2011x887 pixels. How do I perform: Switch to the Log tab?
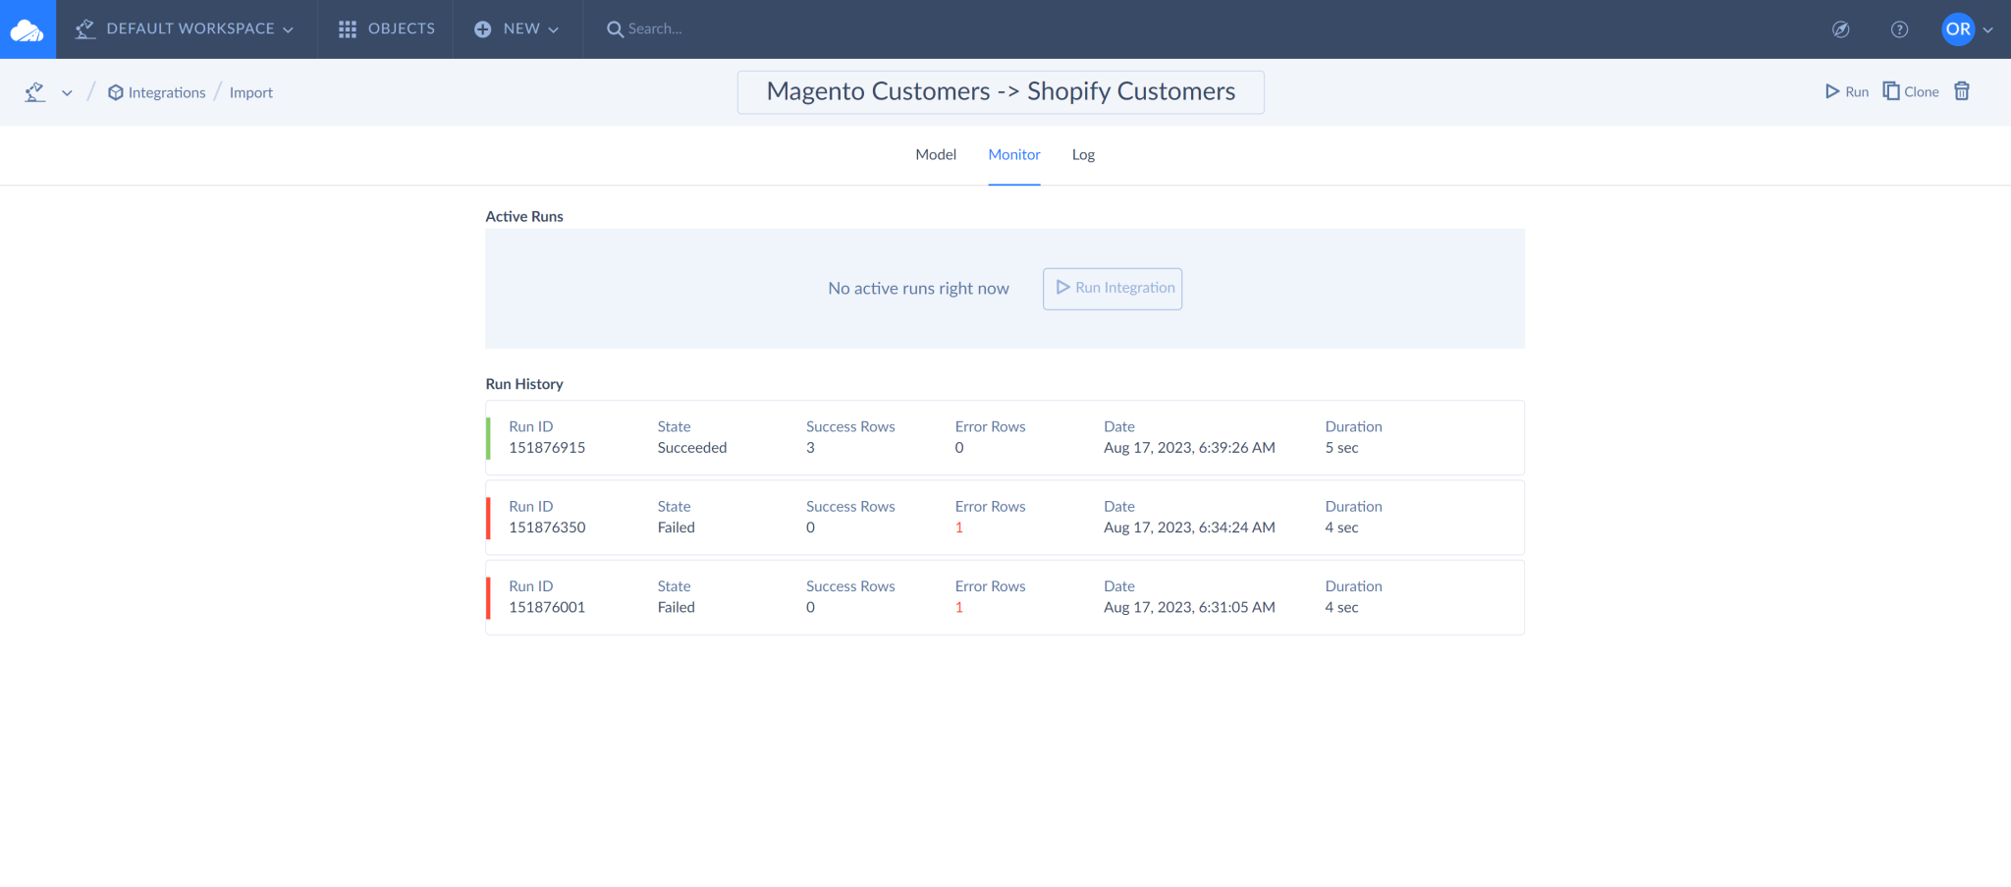click(1083, 154)
